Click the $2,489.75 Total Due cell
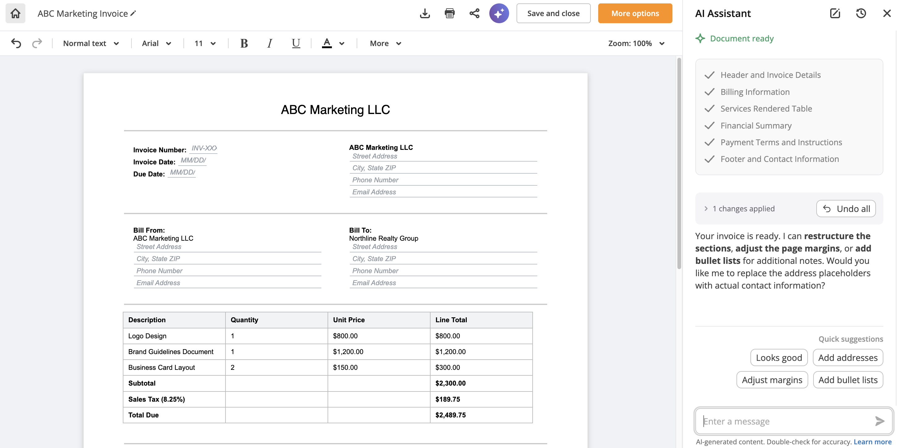897x448 pixels. click(x=481, y=415)
